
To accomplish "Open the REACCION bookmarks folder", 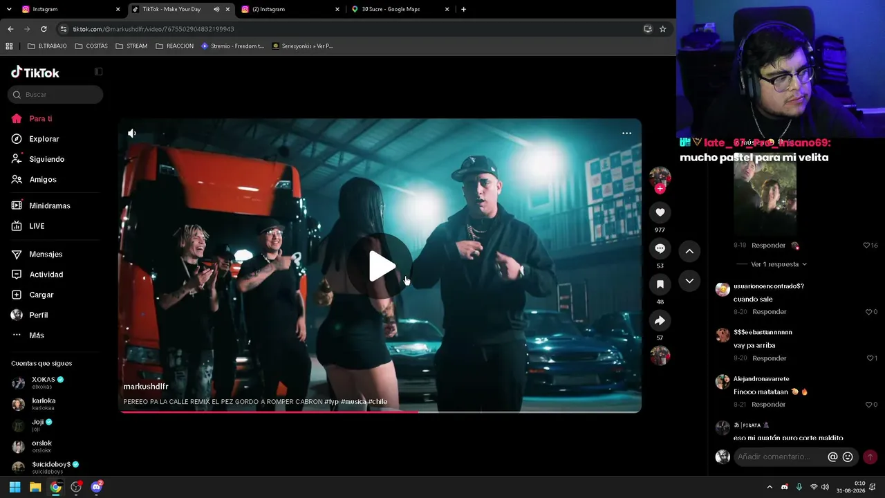I will (x=174, y=46).
